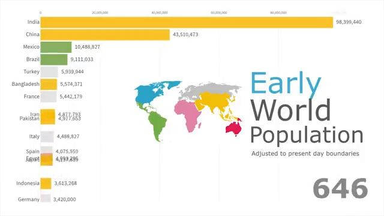
Task: Select the India population bar
Action: point(187,22)
